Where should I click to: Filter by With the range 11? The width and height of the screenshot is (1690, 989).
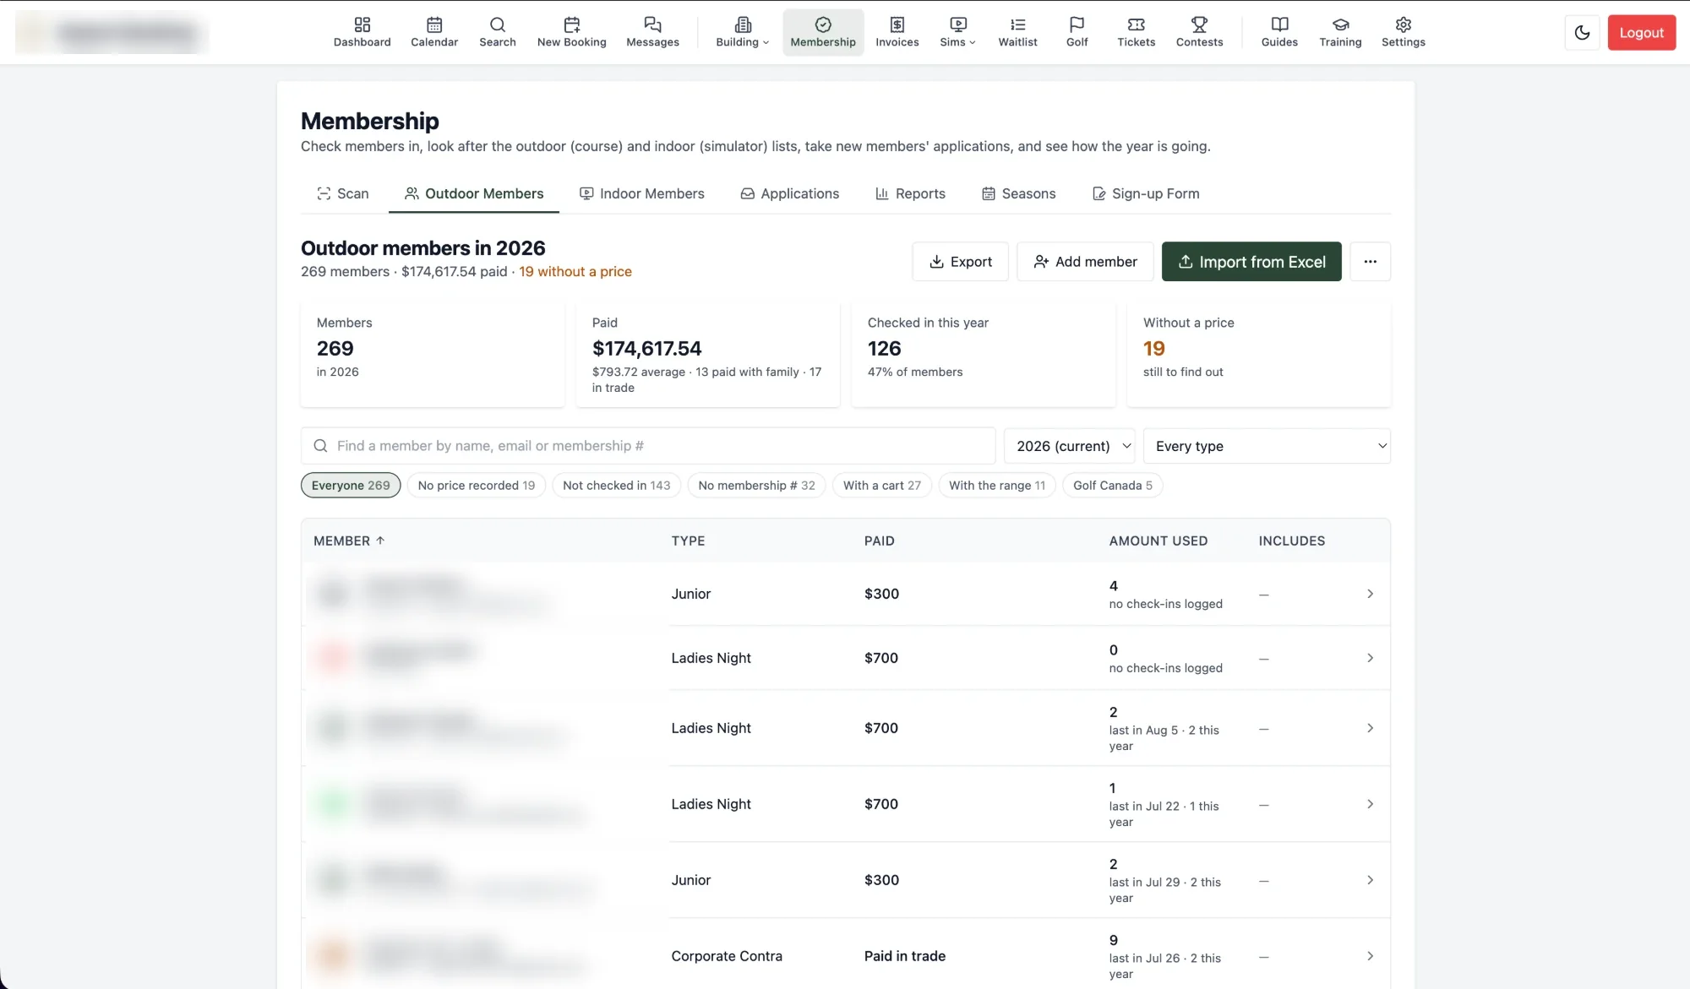tap(996, 486)
